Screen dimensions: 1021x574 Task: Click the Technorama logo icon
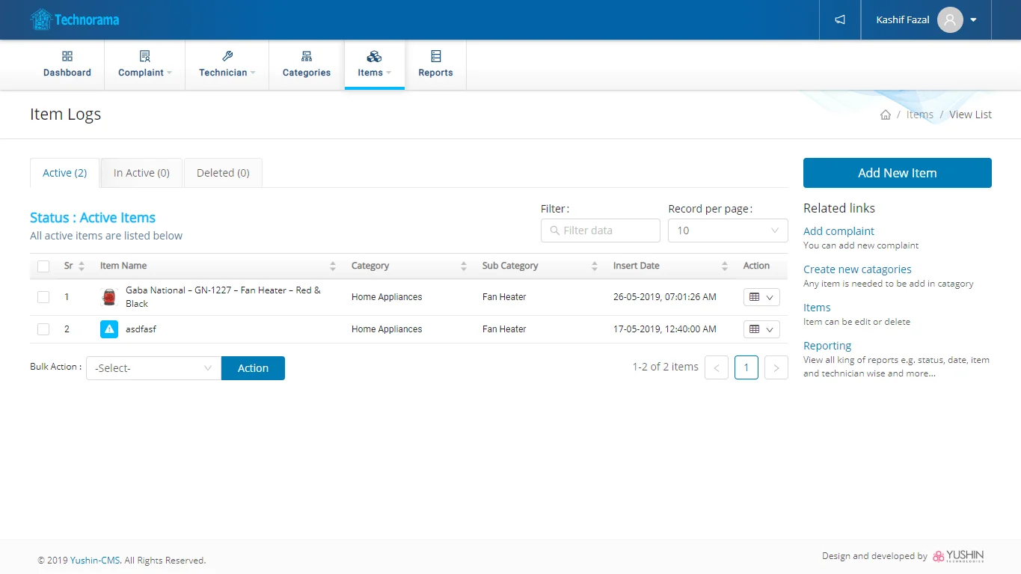(40, 19)
